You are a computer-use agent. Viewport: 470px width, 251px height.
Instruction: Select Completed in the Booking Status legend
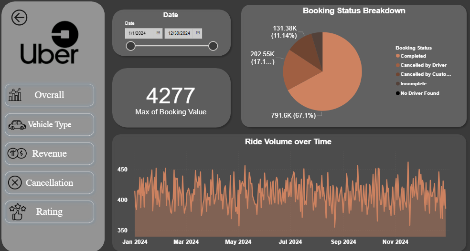(413, 56)
